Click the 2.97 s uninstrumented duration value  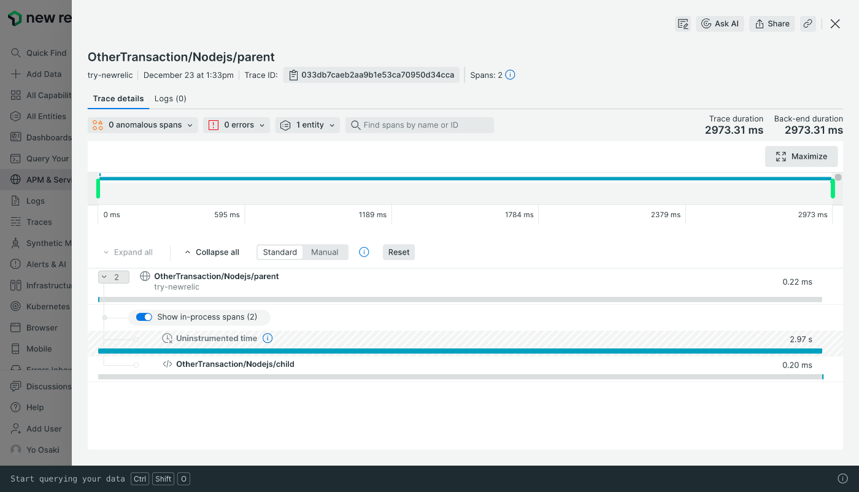[801, 339]
